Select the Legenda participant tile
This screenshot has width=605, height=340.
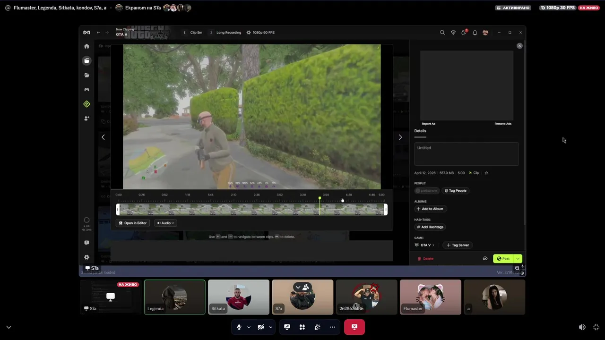click(x=175, y=297)
